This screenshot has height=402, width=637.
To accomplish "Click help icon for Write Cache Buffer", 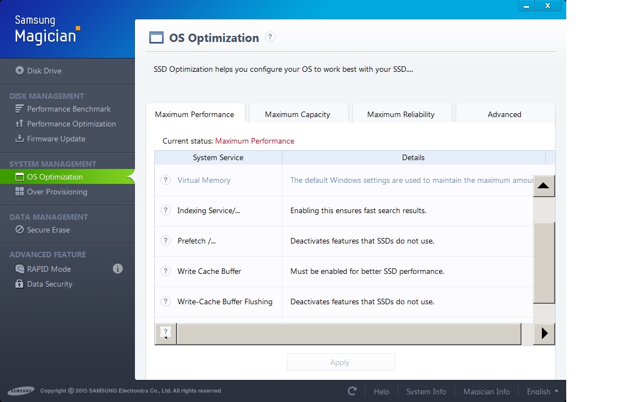I will click(165, 271).
